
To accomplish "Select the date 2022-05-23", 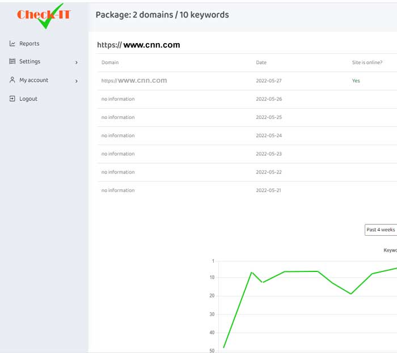I will click(269, 154).
